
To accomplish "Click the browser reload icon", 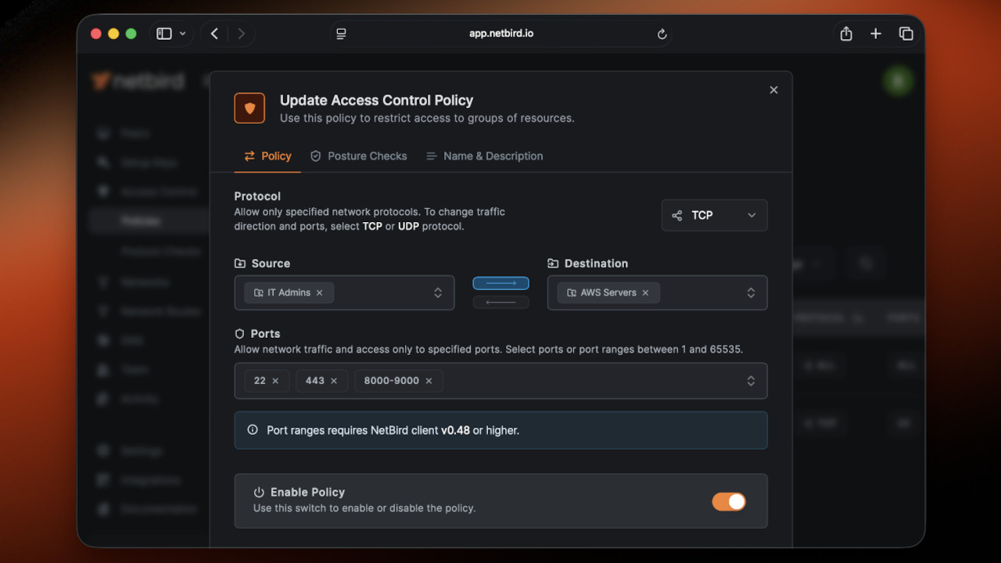I will point(662,34).
